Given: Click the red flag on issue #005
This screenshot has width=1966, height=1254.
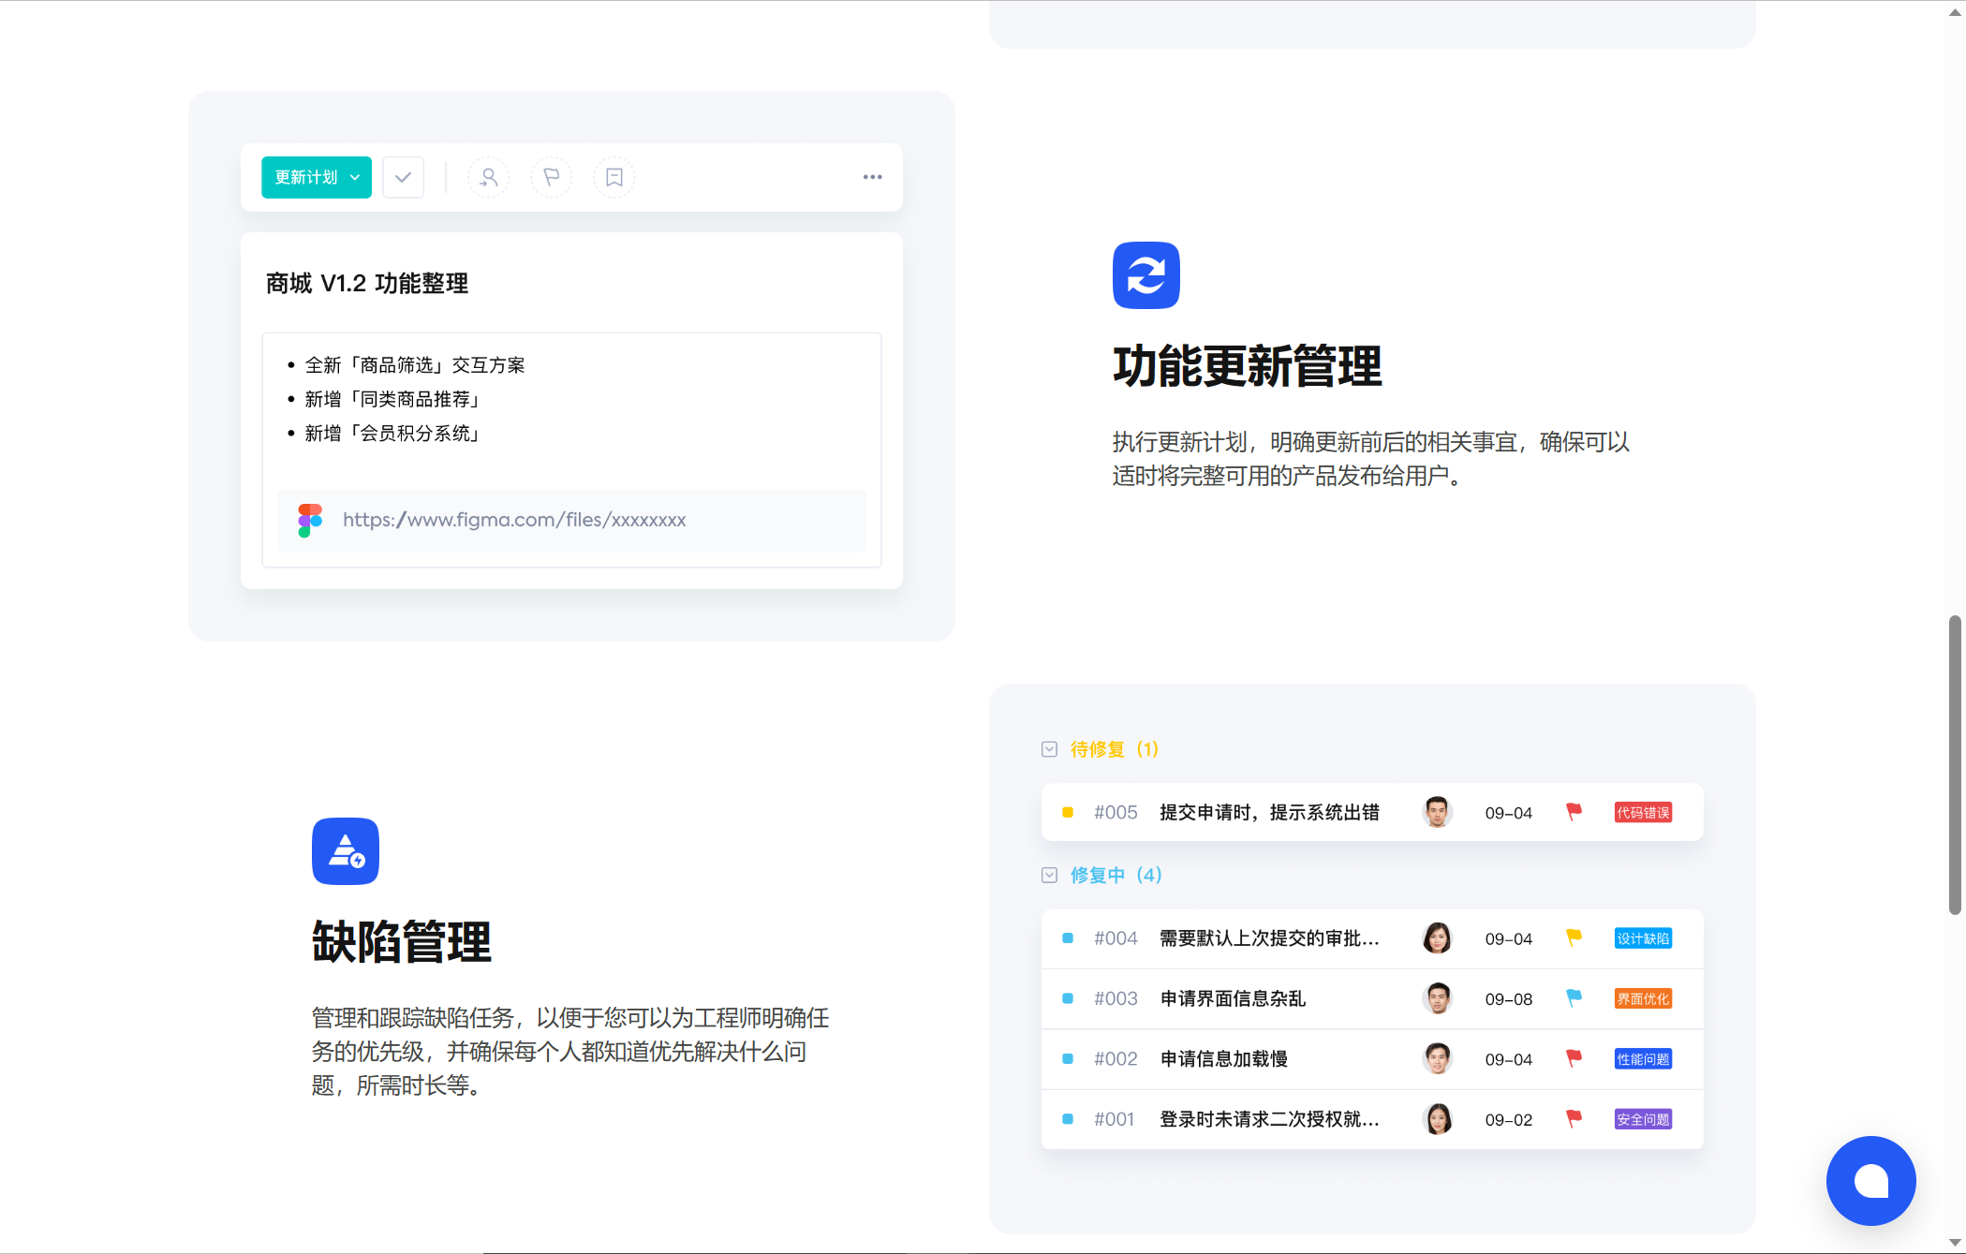Looking at the screenshot, I should point(1574,812).
